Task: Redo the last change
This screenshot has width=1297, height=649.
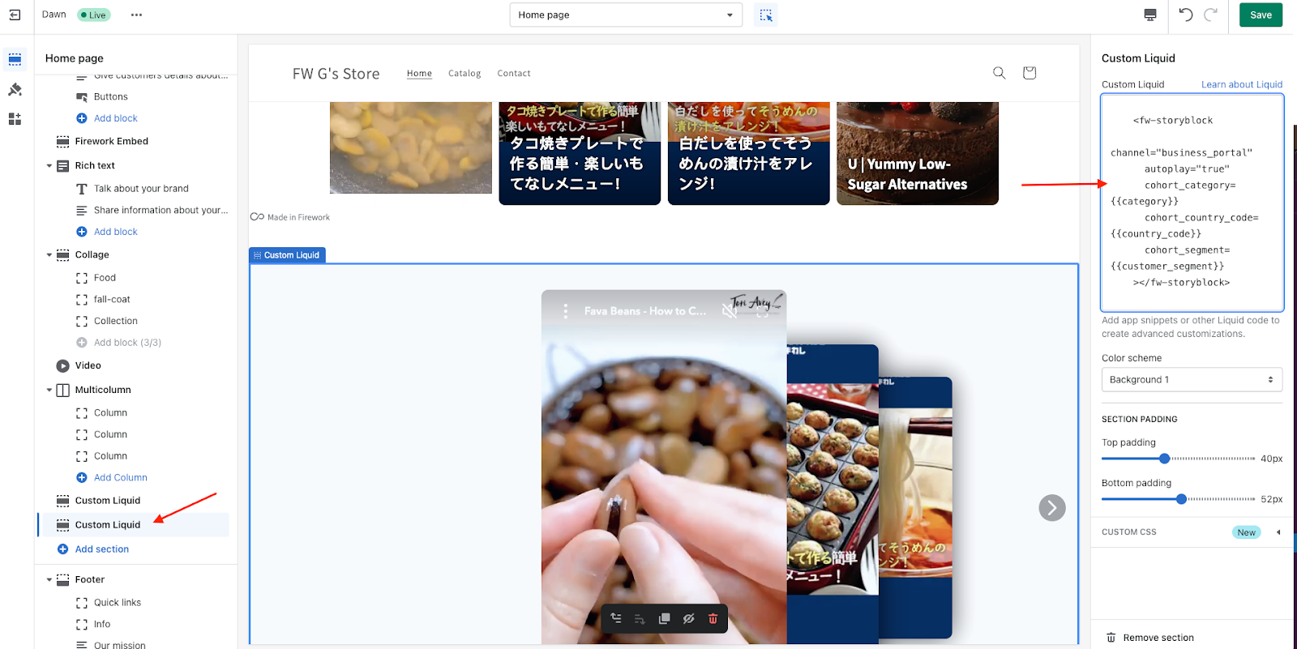Action: pyautogui.click(x=1211, y=15)
